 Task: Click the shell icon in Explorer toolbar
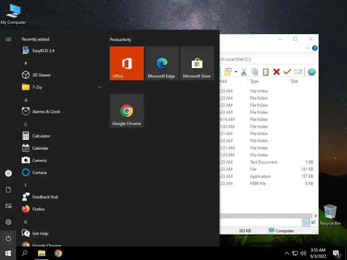click(x=312, y=72)
